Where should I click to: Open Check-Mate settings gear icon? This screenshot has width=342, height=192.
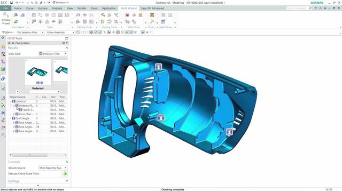pos(64,43)
